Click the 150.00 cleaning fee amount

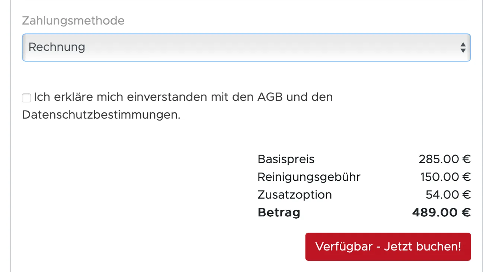(x=440, y=177)
